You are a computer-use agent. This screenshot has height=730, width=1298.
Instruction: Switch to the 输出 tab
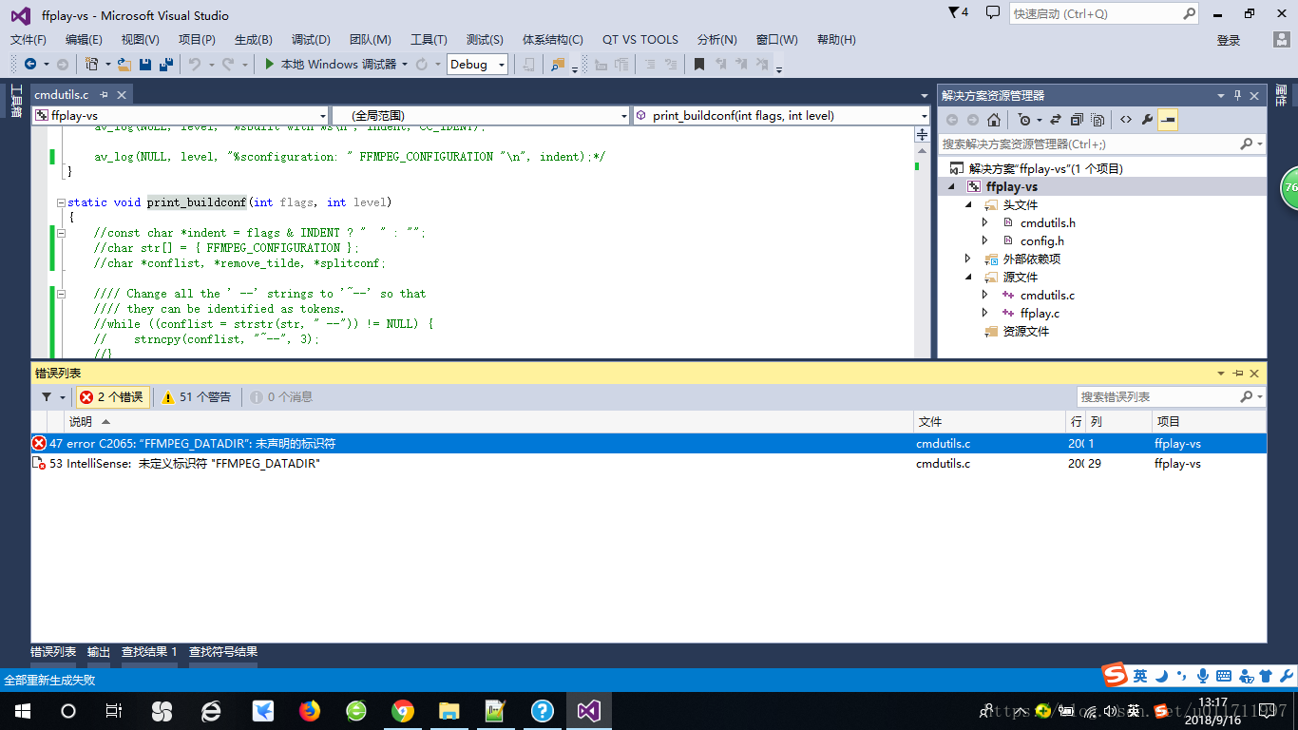click(x=99, y=652)
